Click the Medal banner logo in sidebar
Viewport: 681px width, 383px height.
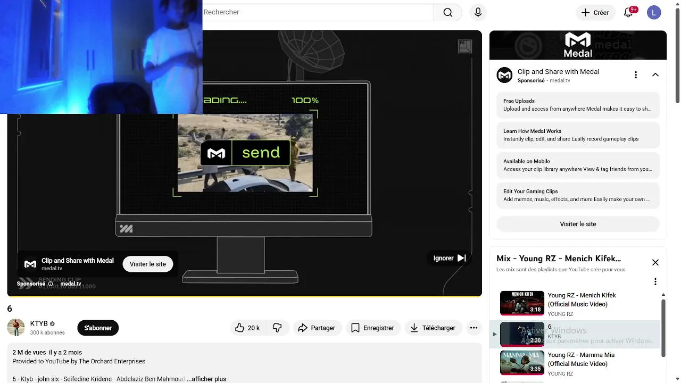(578, 45)
